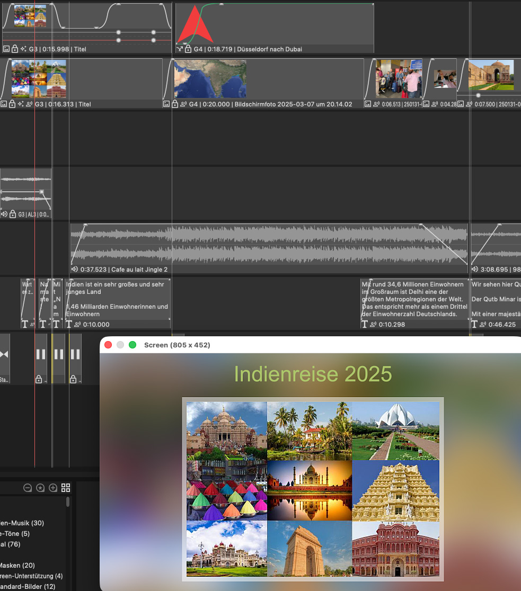Select the Musik (30) category in list
Screen dimensions: 521x591
22,523
